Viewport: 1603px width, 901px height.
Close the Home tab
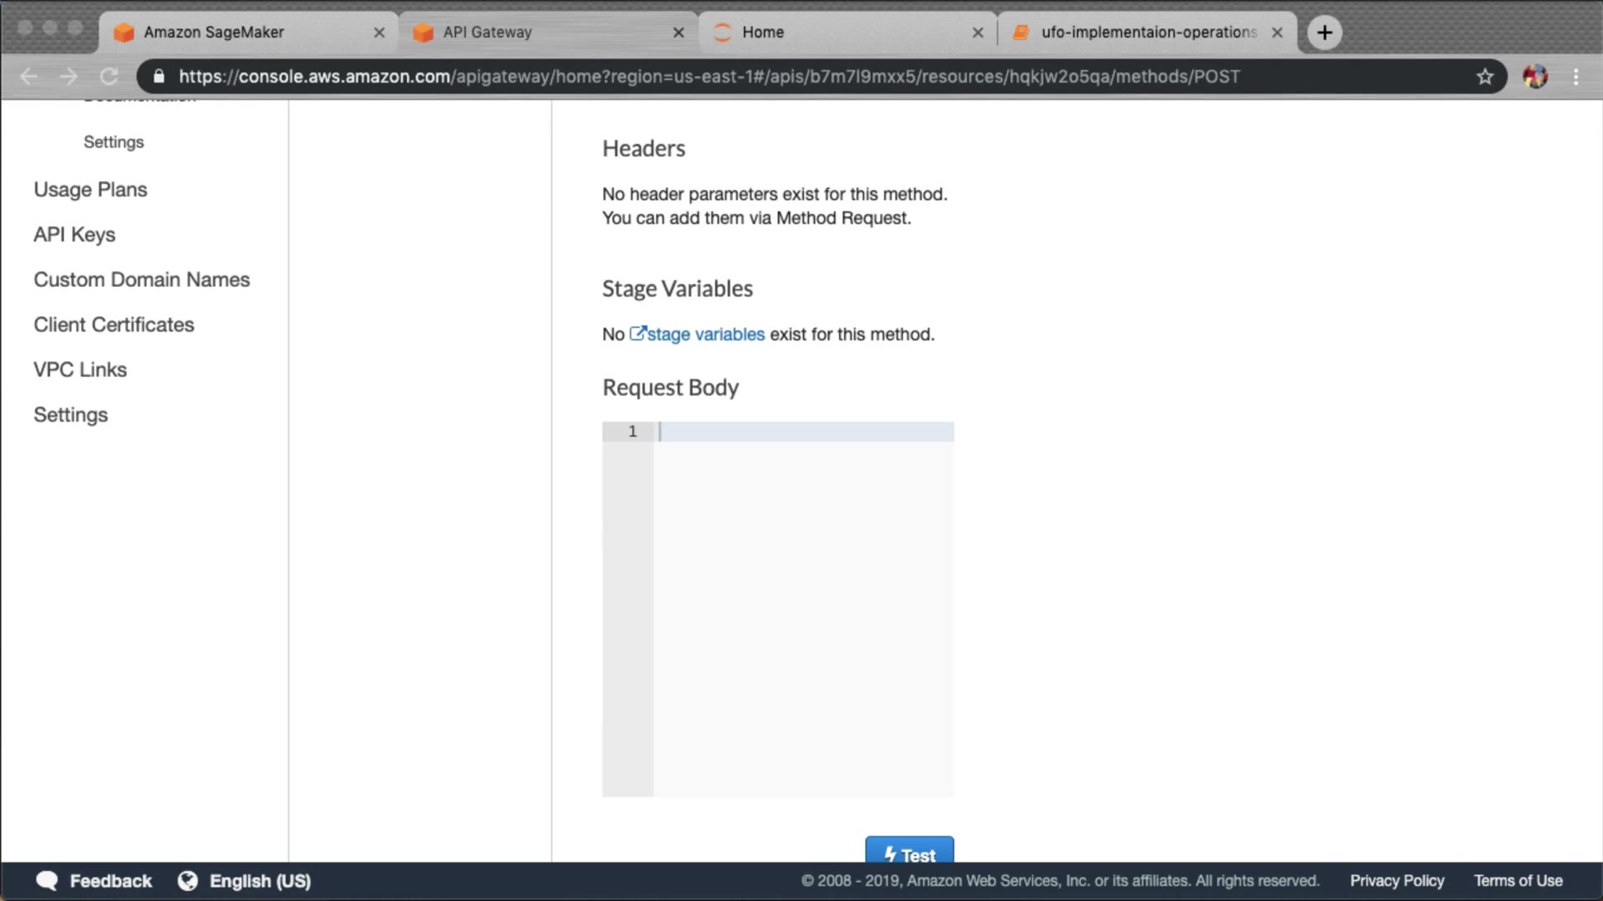coord(978,33)
